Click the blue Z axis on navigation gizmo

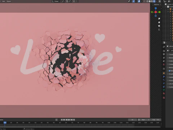click(156, 8)
